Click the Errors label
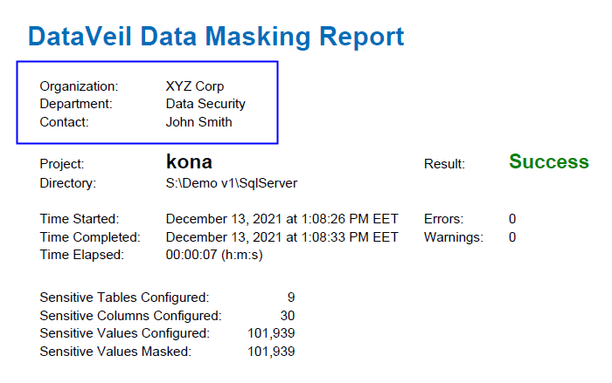 click(444, 219)
